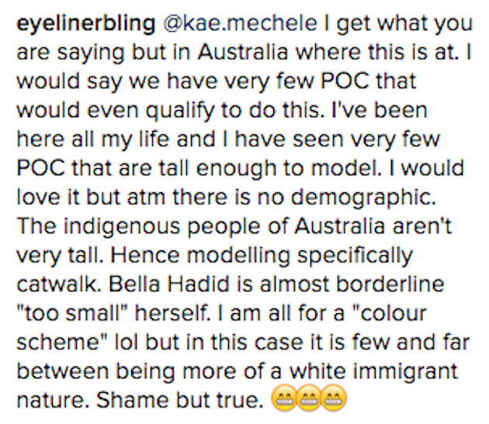The height and width of the screenshot is (424, 489).
Task: Open the eyelinerbling username profile link
Action: [x=85, y=25]
